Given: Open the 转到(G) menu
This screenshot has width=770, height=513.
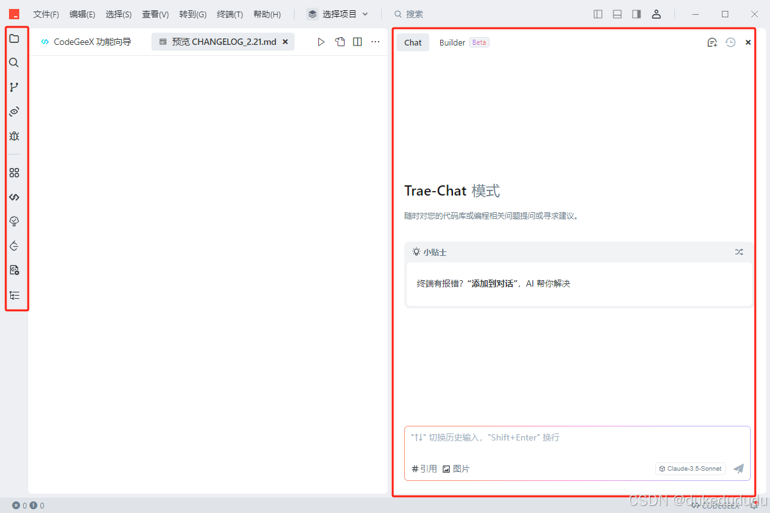Looking at the screenshot, I should [x=193, y=14].
